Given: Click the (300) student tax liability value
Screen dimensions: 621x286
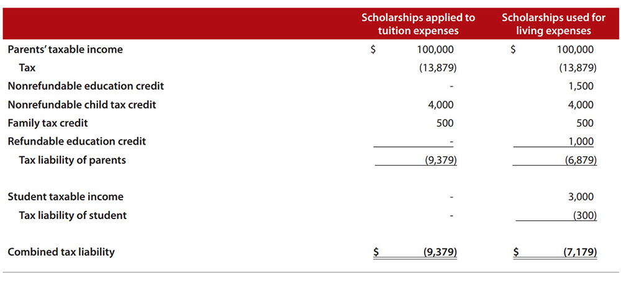Looking at the screenshot, I should tap(584, 215).
